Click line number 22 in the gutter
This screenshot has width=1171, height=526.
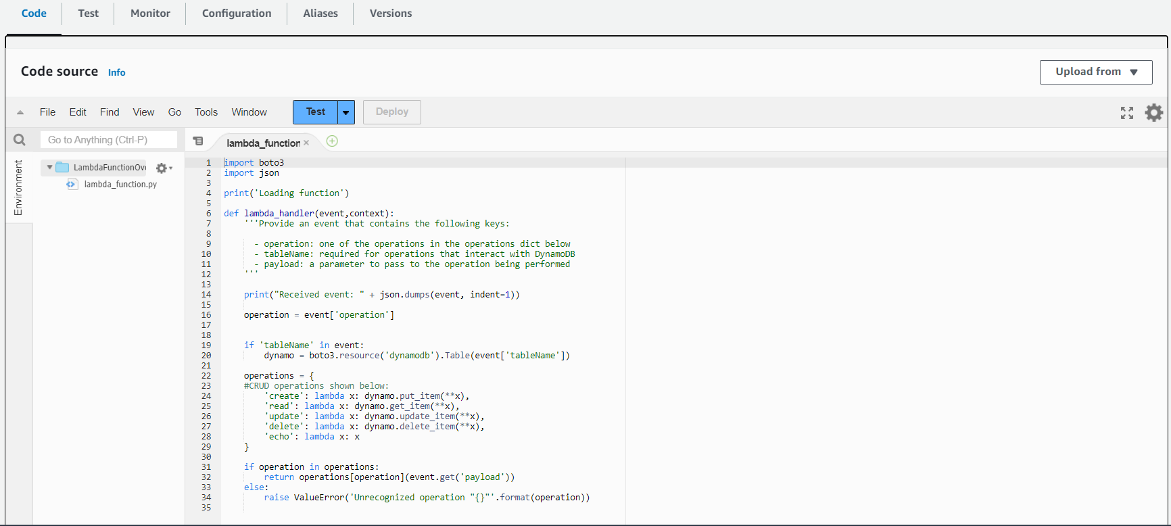click(x=206, y=376)
